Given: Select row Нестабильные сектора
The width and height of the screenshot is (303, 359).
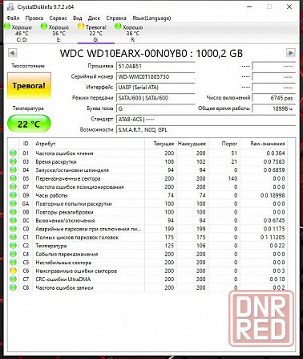Looking at the screenshot, I should (147, 263).
